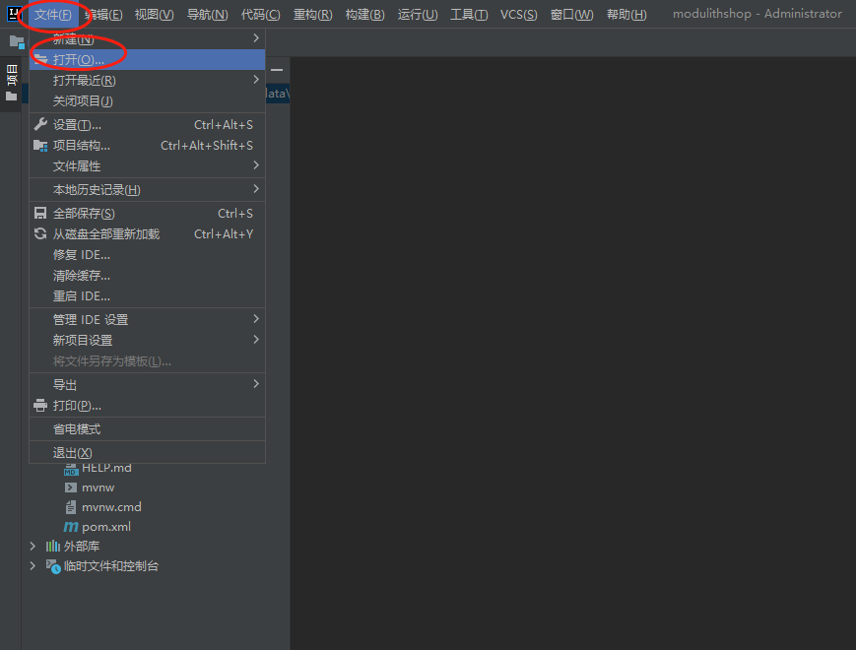Click 清除缓存... to invalidate caches
Image resolution: width=856 pixels, height=650 pixels.
click(82, 276)
